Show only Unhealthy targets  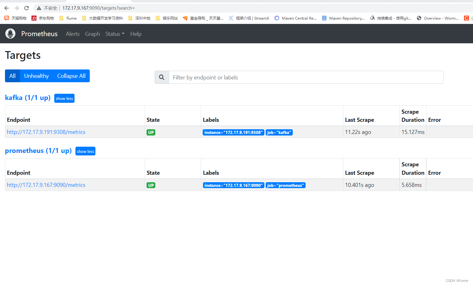36,76
